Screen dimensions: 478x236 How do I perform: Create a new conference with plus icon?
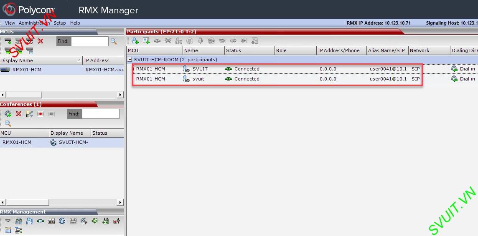pos(8,114)
